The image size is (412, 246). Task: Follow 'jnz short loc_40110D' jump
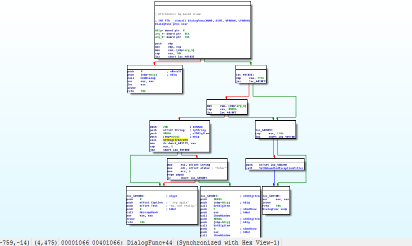pos(275,137)
